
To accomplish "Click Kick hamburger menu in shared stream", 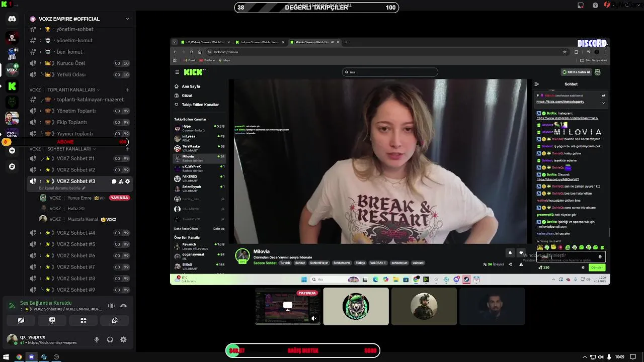I will click(177, 72).
